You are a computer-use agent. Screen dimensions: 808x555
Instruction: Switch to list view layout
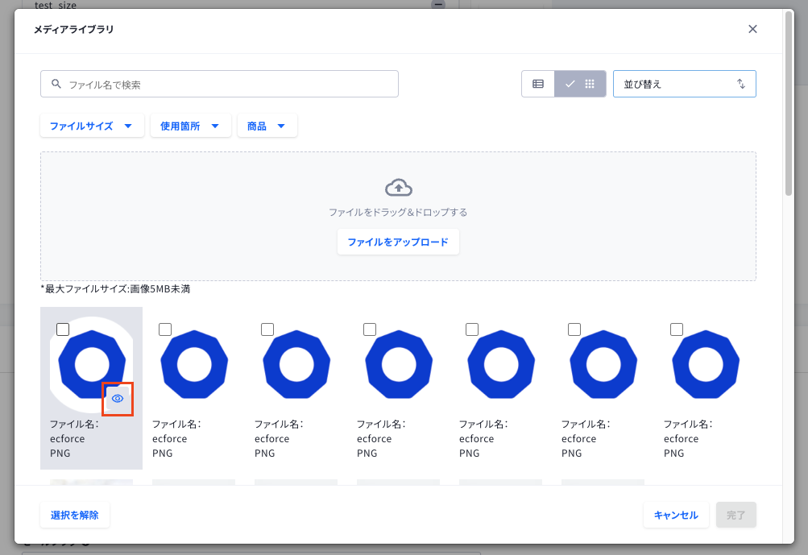pyautogui.click(x=538, y=84)
